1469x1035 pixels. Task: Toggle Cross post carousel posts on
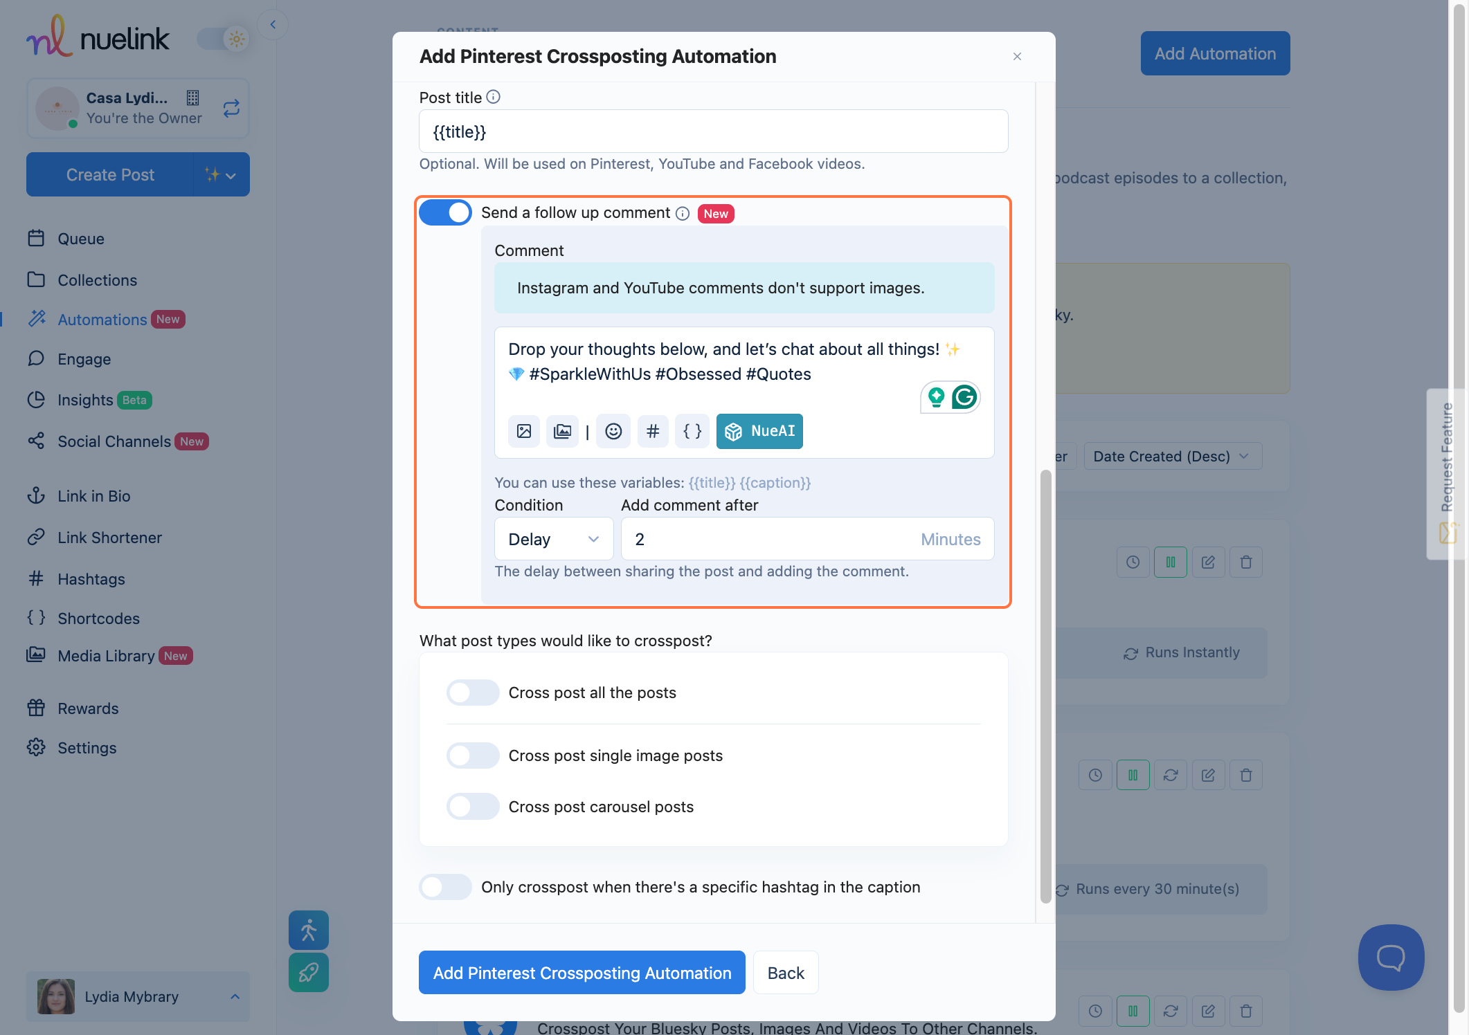tap(473, 807)
